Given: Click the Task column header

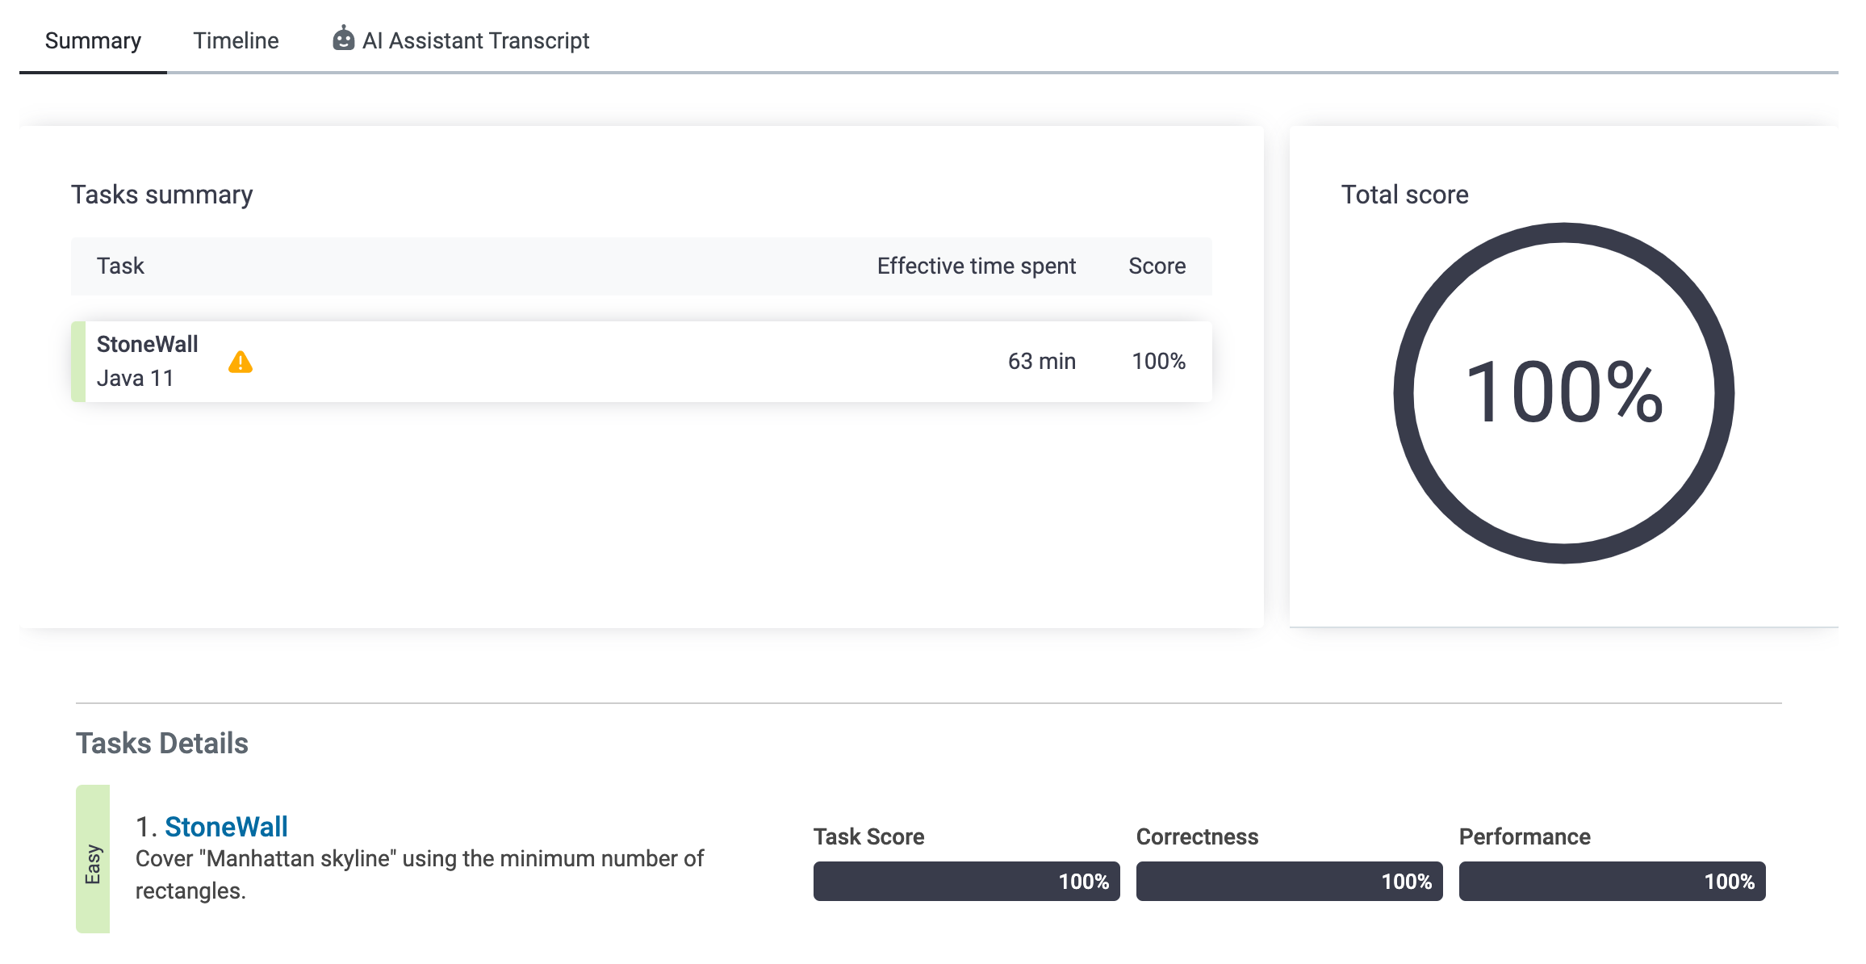Looking at the screenshot, I should point(120,266).
